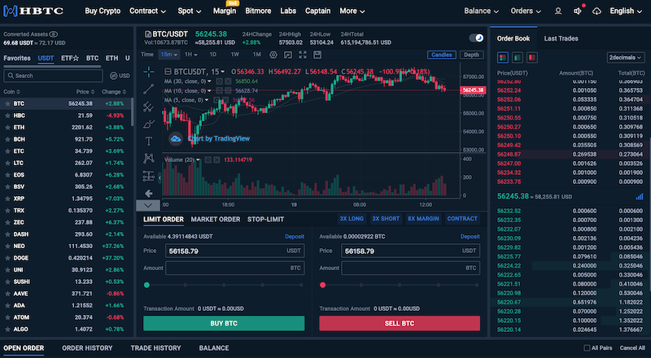Viewport: 651px width, 358px height.
Task: Open the TRADE HISTORY tab
Action: (x=155, y=348)
